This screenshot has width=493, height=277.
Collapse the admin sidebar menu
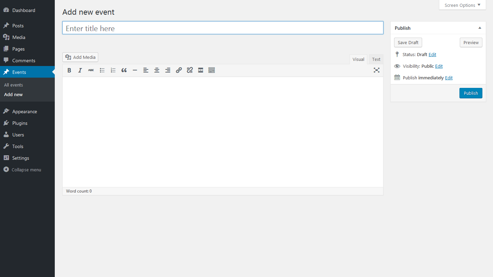click(23, 170)
